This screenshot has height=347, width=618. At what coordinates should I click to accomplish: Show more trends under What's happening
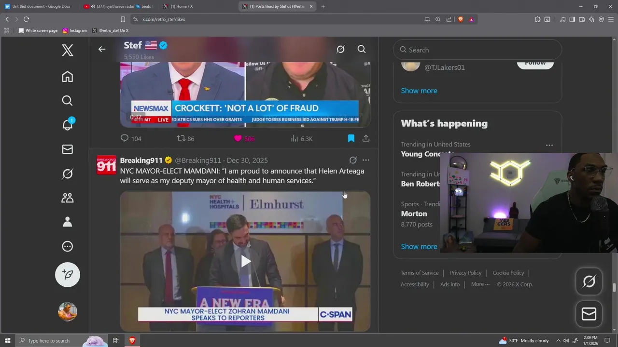(x=419, y=246)
